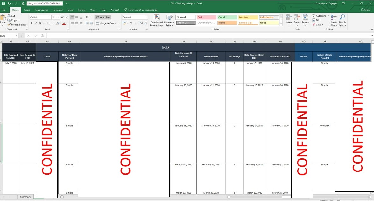
Task: Decrease font size with the smaller A icon
Action: 66,17
